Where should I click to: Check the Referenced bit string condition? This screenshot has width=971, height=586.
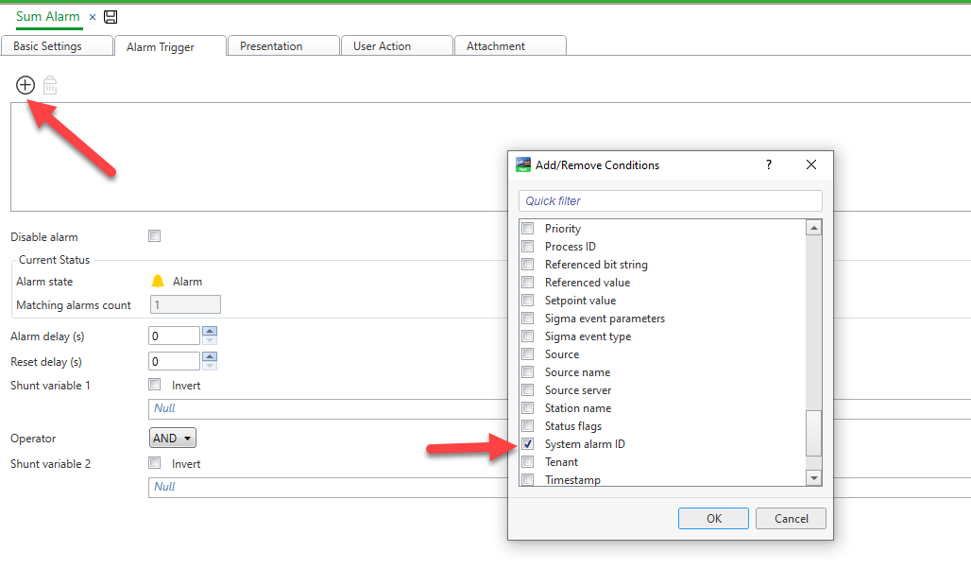pos(528,264)
